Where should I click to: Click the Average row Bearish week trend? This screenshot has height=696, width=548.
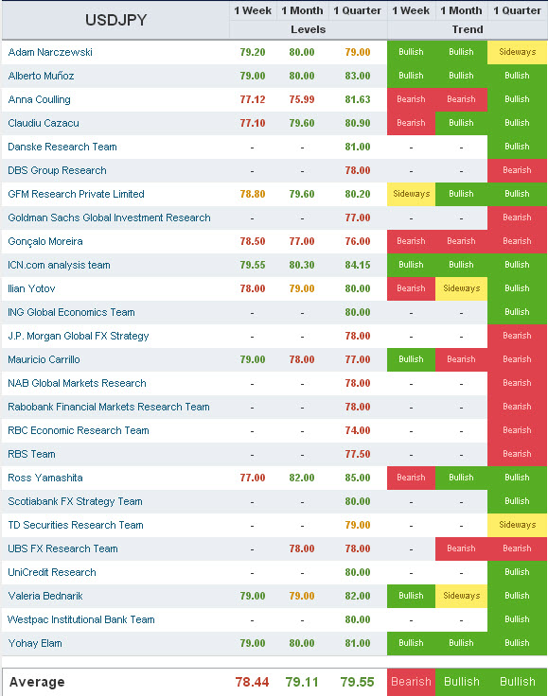click(x=411, y=682)
